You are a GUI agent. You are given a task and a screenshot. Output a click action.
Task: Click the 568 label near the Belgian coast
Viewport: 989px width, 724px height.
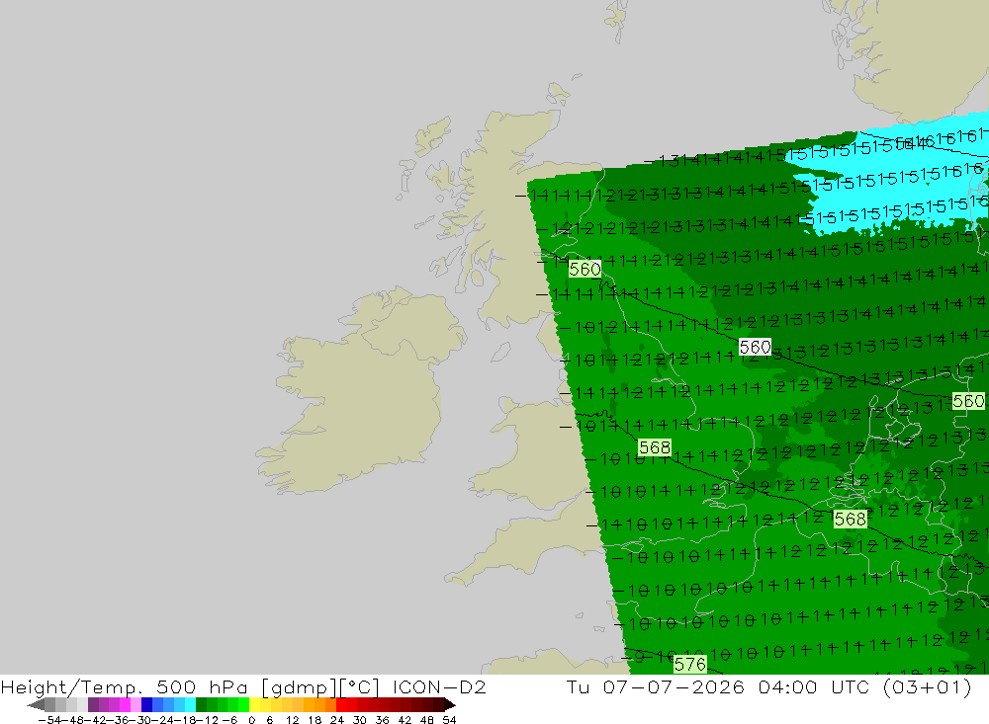850,519
